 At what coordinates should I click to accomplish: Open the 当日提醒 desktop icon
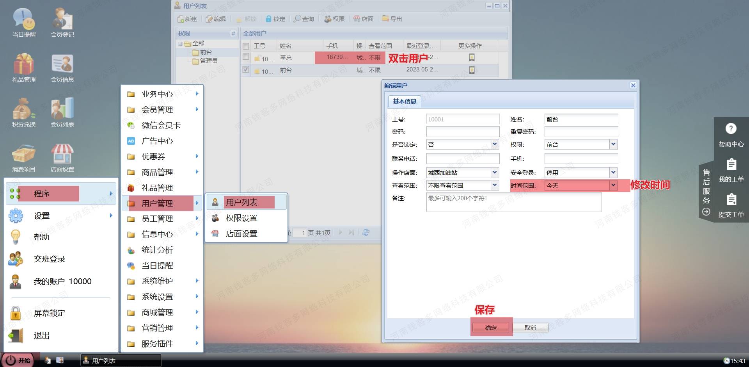pyautogui.click(x=24, y=23)
